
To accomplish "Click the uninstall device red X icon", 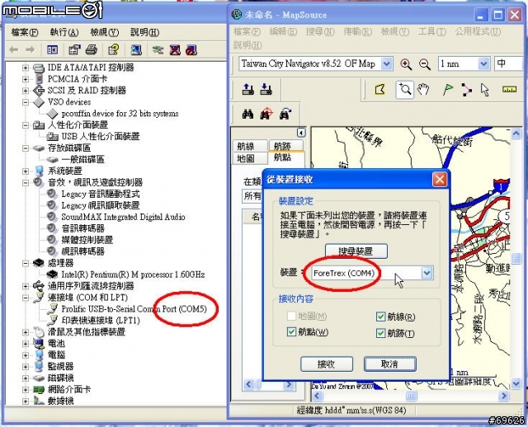I will (174, 50).
